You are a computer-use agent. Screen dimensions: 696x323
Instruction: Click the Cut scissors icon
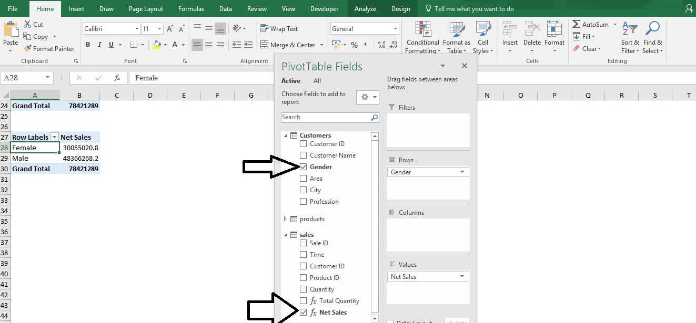(27, 24)
